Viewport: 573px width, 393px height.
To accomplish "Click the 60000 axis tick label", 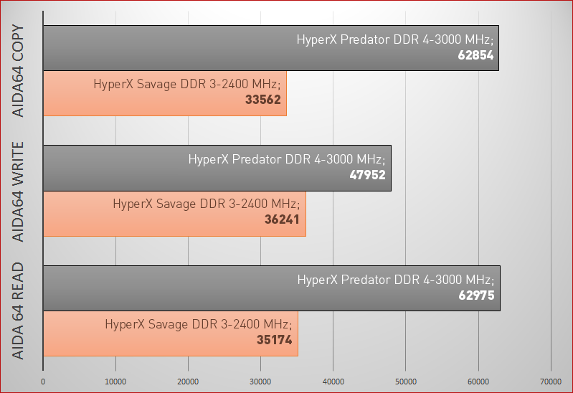I will click(x=478, y=382).
